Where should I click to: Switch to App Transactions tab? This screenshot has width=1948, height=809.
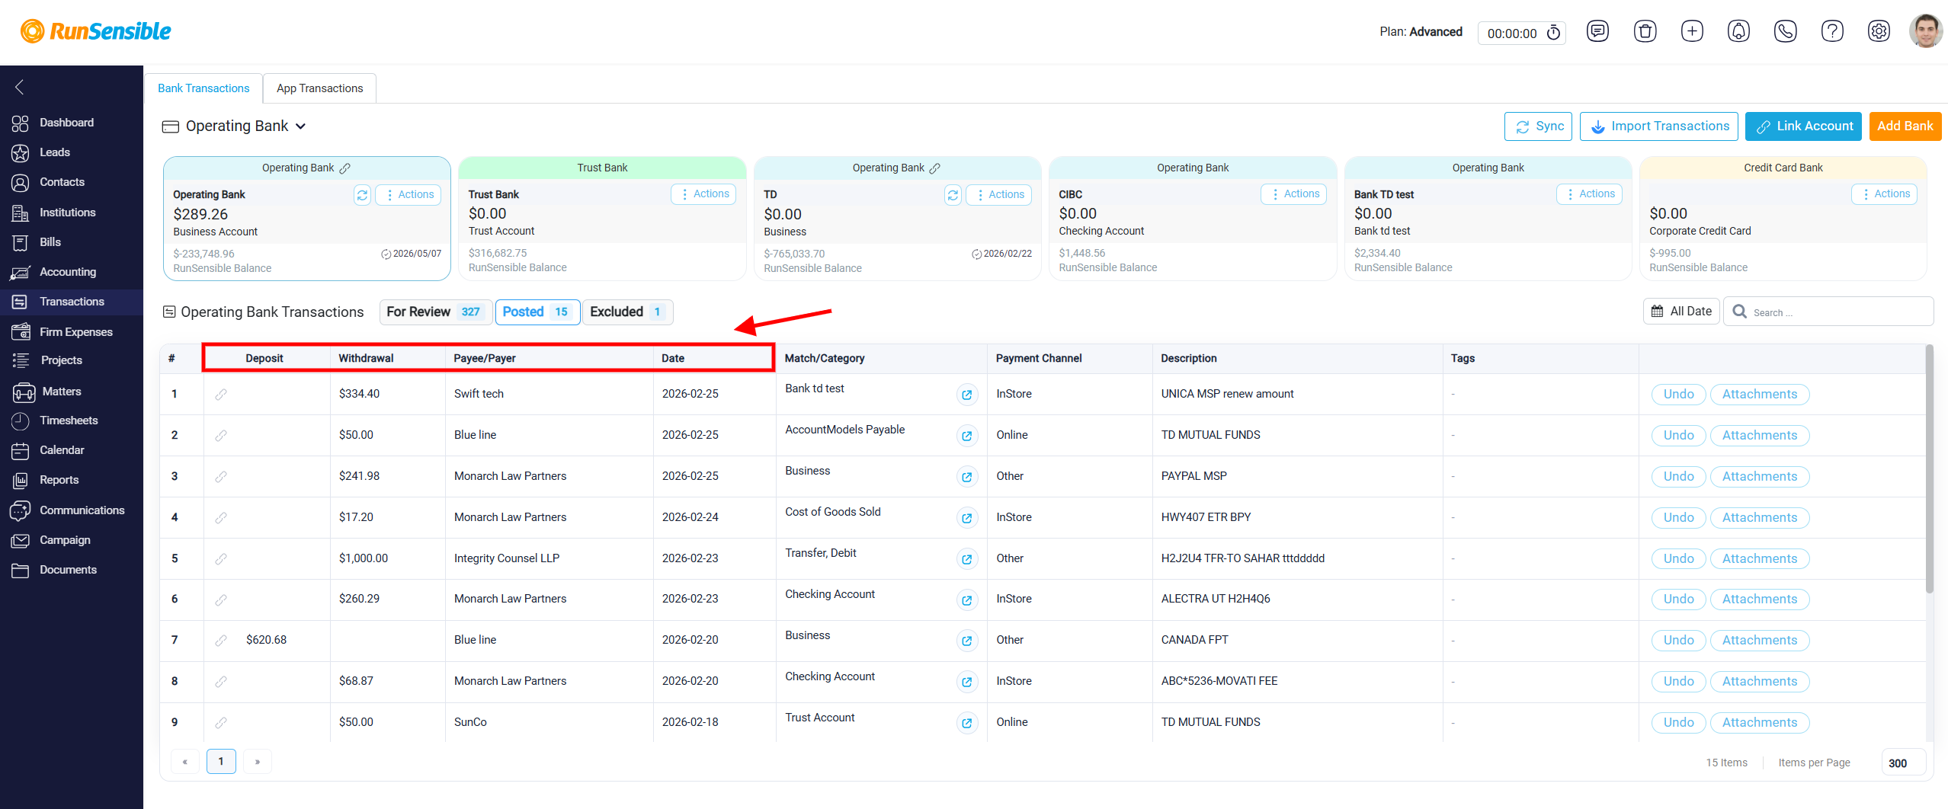(320, 88)
